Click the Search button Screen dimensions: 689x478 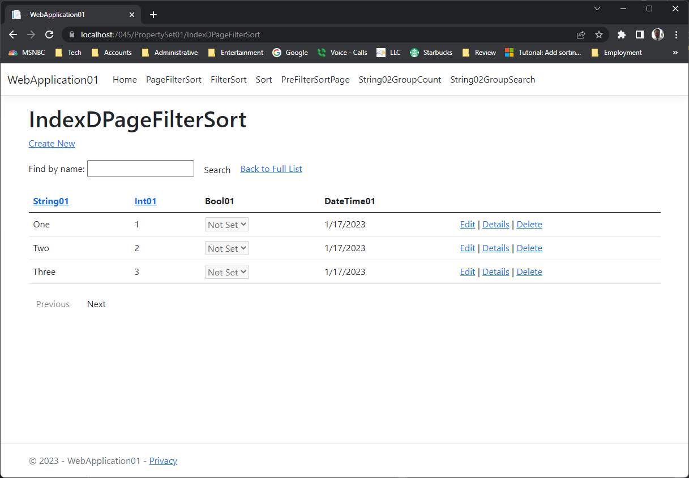[217, 170]
